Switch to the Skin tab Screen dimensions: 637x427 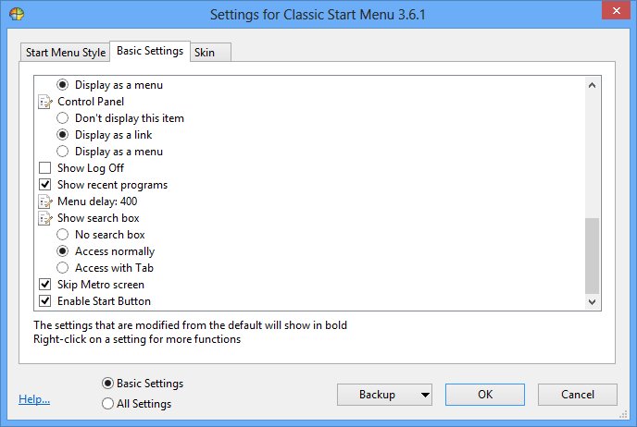pyautogui.click(x=210, y=53)
